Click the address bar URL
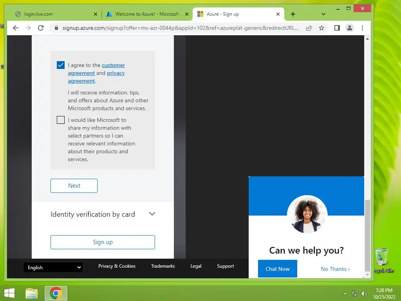The height and width of the screenshot is (301, 401). click(180, 28)
